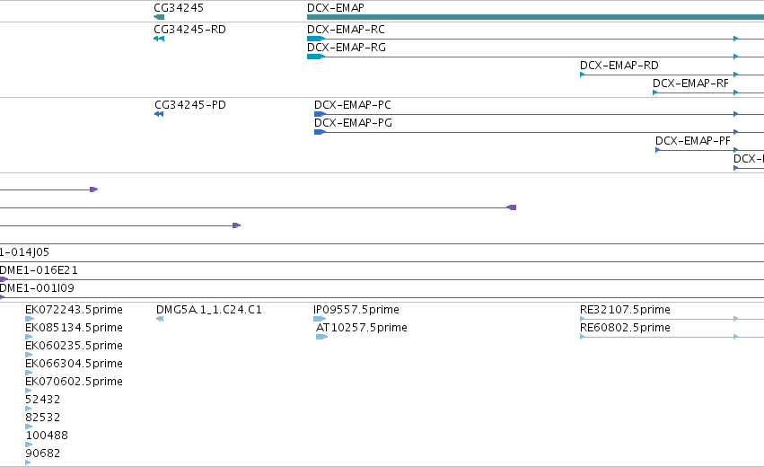764x467 pixels.
Task: Select the DCX-EMAP-RC transcript label
Action: point(346,30)
